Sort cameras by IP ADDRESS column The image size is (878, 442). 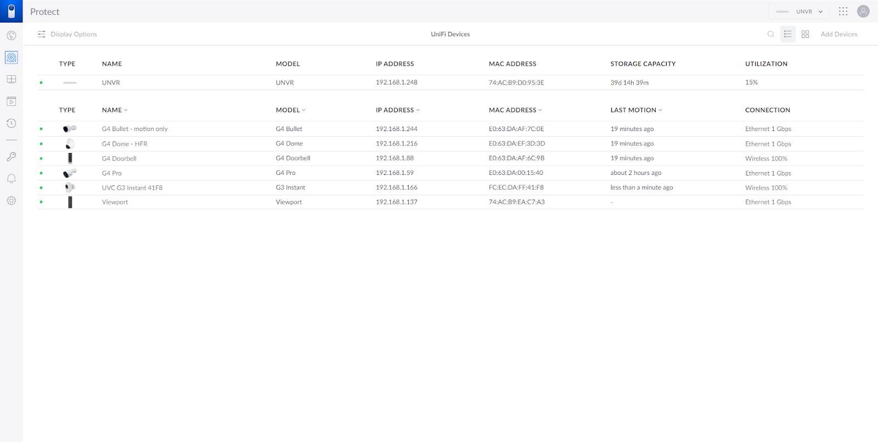[x=397, y=110]
